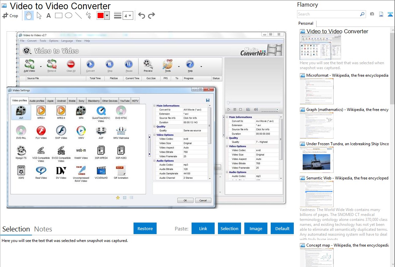Open Graph (mathematics) Wikipedia snapshot title
Viewport: 395px width, 267px height.
point(347,110)
